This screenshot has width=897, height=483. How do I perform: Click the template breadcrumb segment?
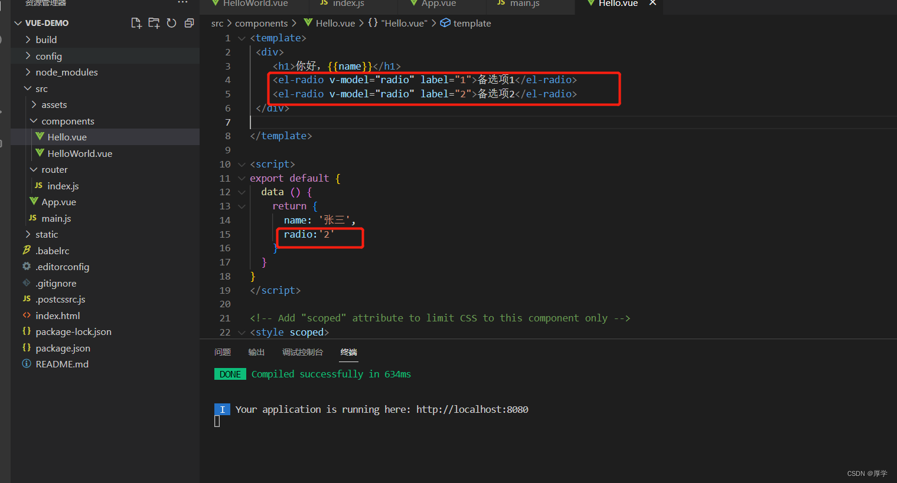pos(472,23)
